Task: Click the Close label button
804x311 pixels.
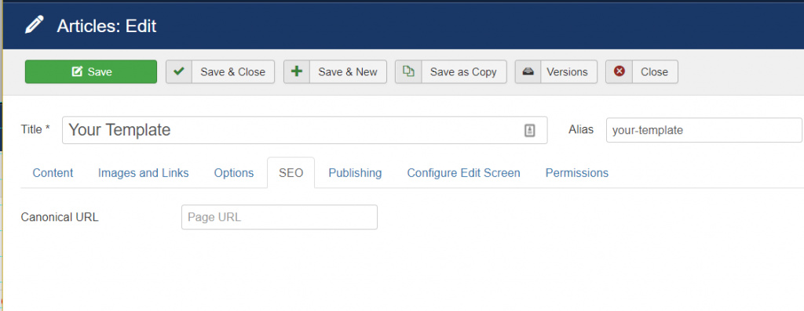Action: [x=655, y=71]
